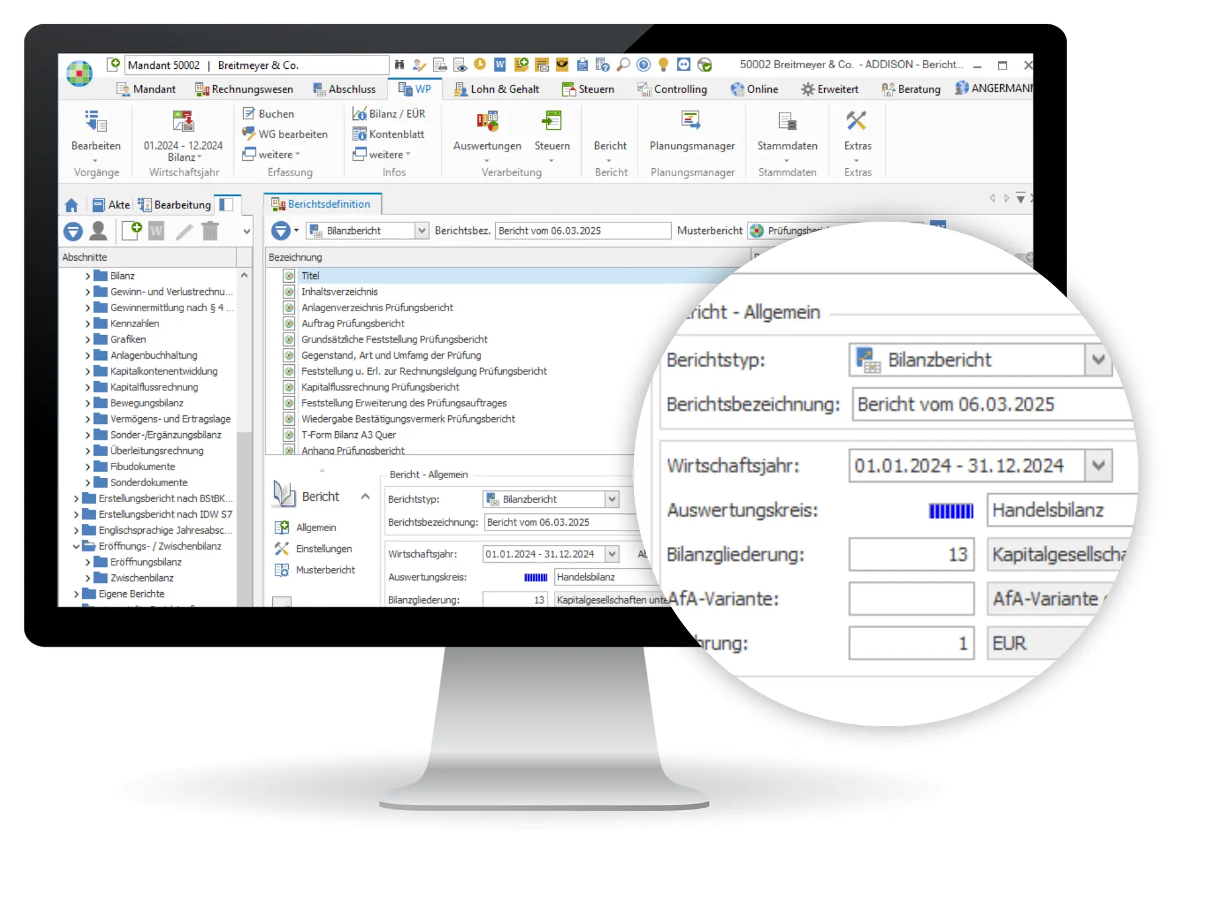Click the Buchen button in Erfassung
The height and width of the screenshot is (904, 1206).
coord(269,114)
